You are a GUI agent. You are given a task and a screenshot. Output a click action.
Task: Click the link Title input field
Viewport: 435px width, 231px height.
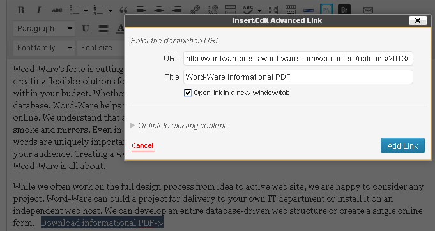point(298,77)
